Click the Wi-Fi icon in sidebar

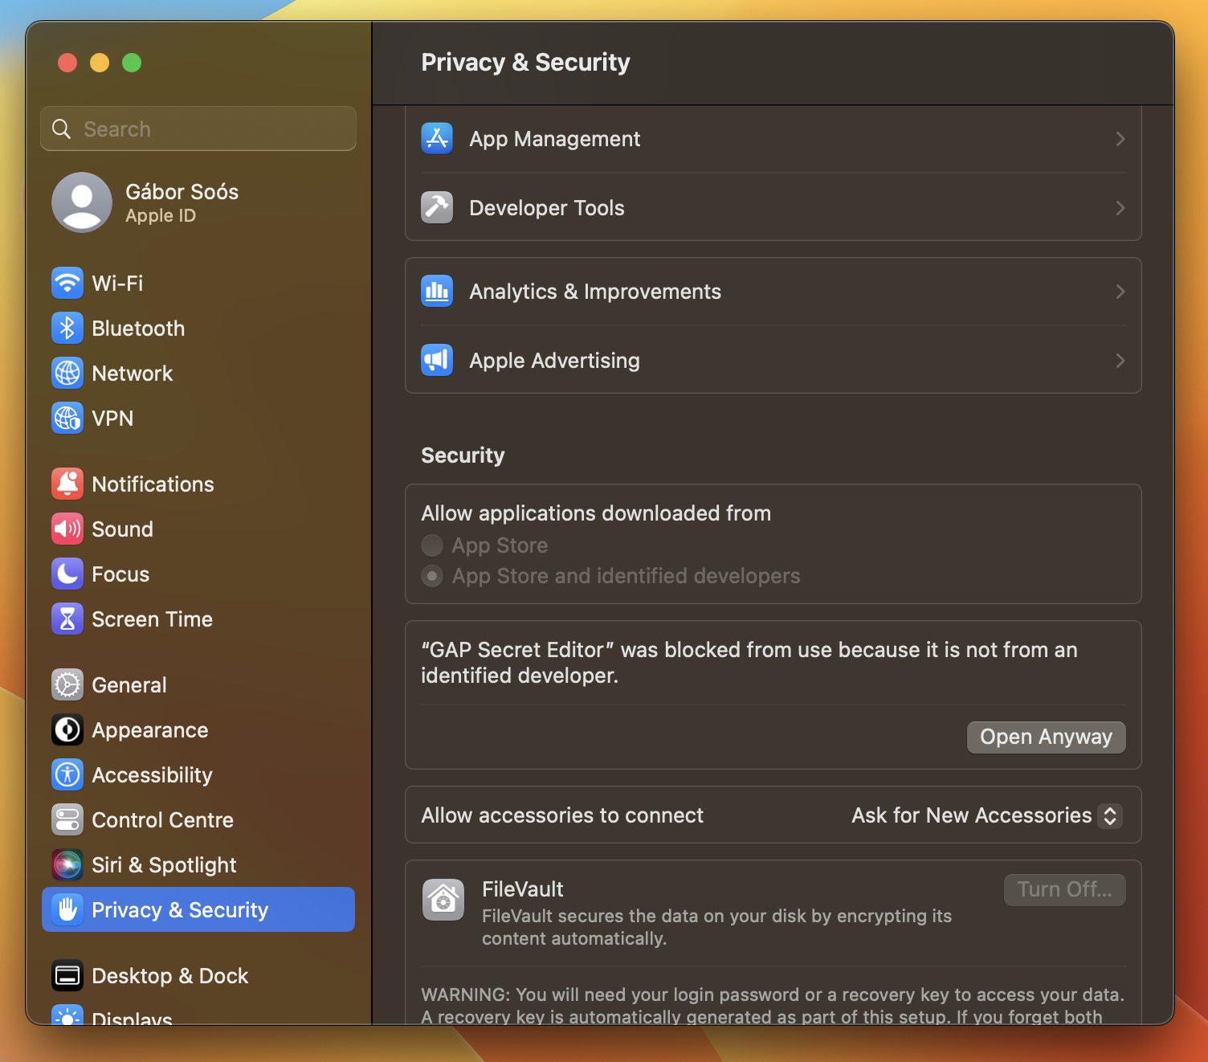[67, 283]
